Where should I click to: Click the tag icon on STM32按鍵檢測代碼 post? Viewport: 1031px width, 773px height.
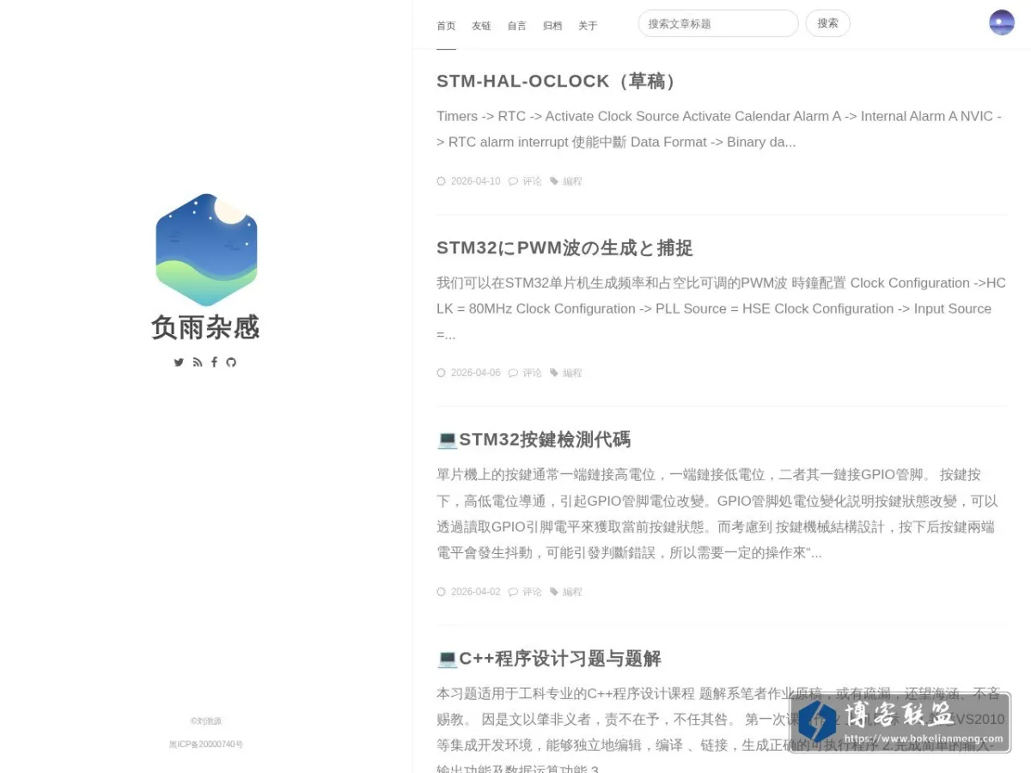pyautogui.click(x=554, y=592)
